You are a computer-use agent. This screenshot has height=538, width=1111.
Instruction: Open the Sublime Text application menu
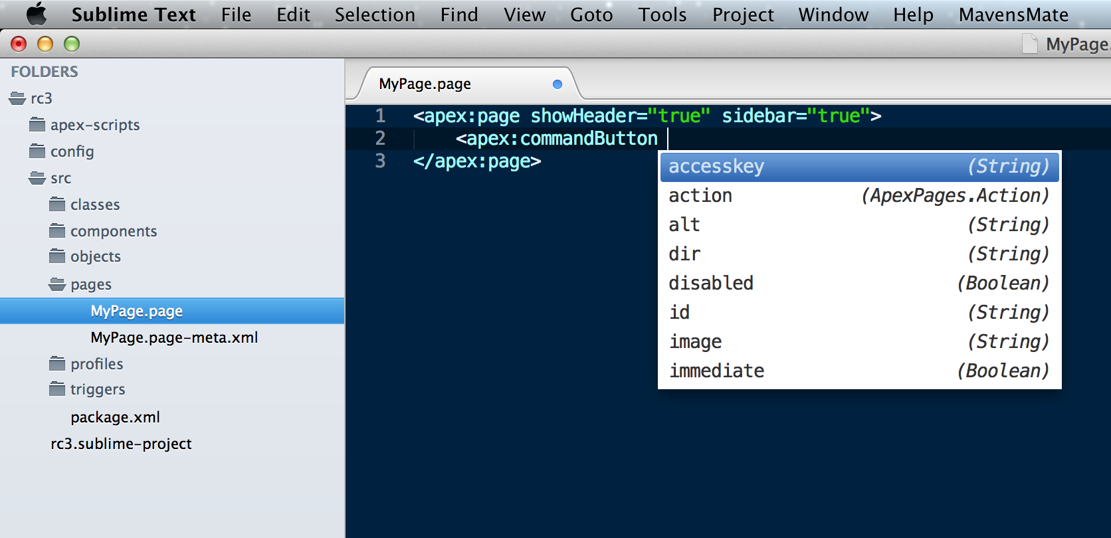point(134,15)
